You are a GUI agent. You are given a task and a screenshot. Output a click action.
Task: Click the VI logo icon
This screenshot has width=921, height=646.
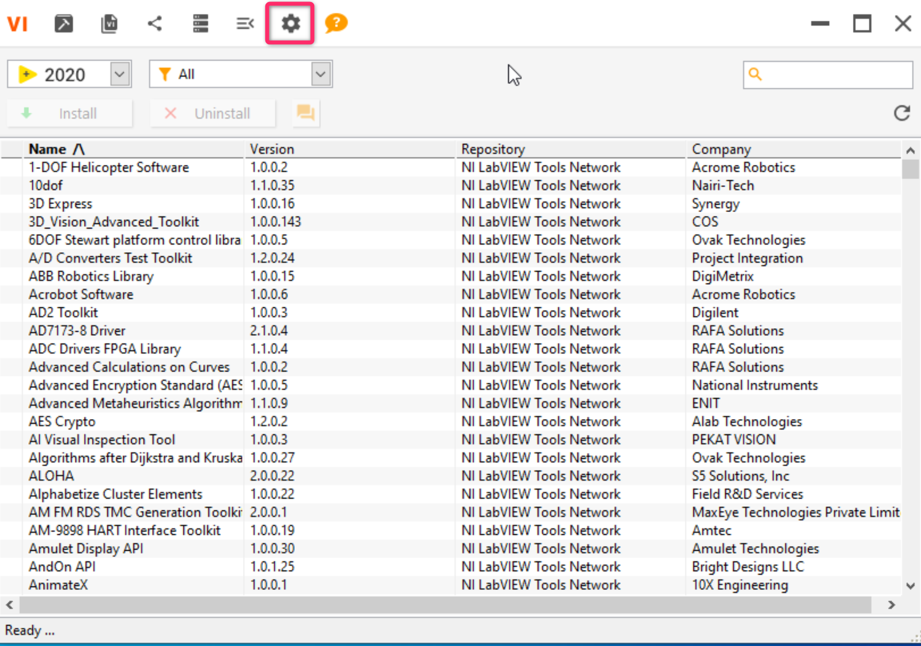17,24
